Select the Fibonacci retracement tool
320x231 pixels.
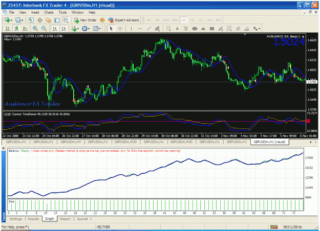pyautogui.click(x=168, y=29)
